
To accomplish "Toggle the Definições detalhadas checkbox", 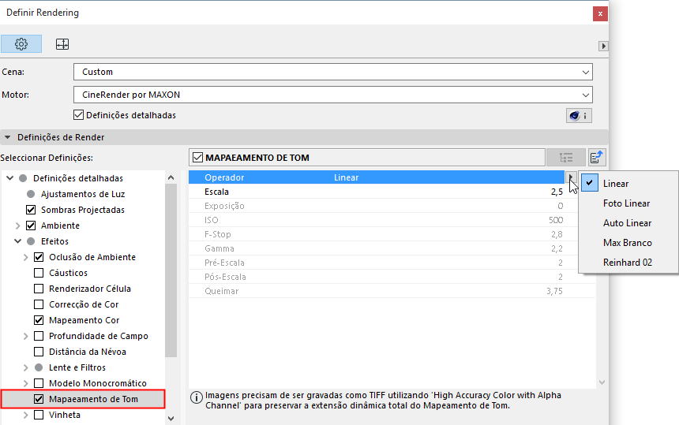I will [x=78, y=115].
